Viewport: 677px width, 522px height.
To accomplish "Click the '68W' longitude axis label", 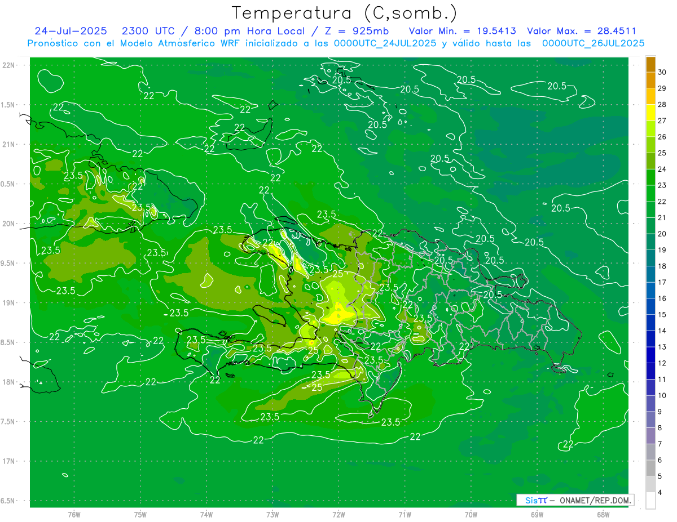I will click(x=603, y=515).
